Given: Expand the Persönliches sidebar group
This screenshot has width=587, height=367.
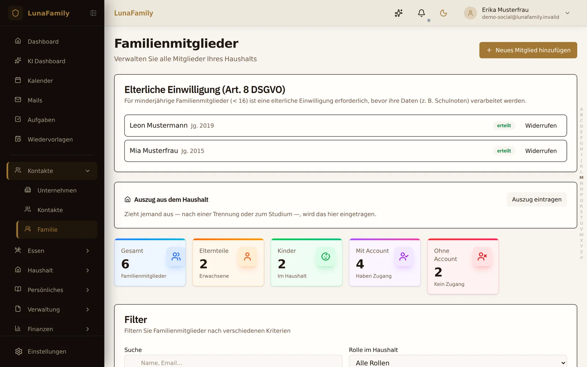Looking at the screenshot, I should point(52,290).
